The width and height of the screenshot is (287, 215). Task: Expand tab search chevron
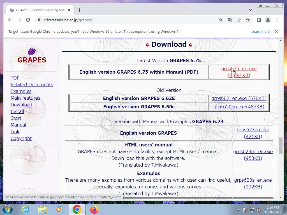coord(250,10)
